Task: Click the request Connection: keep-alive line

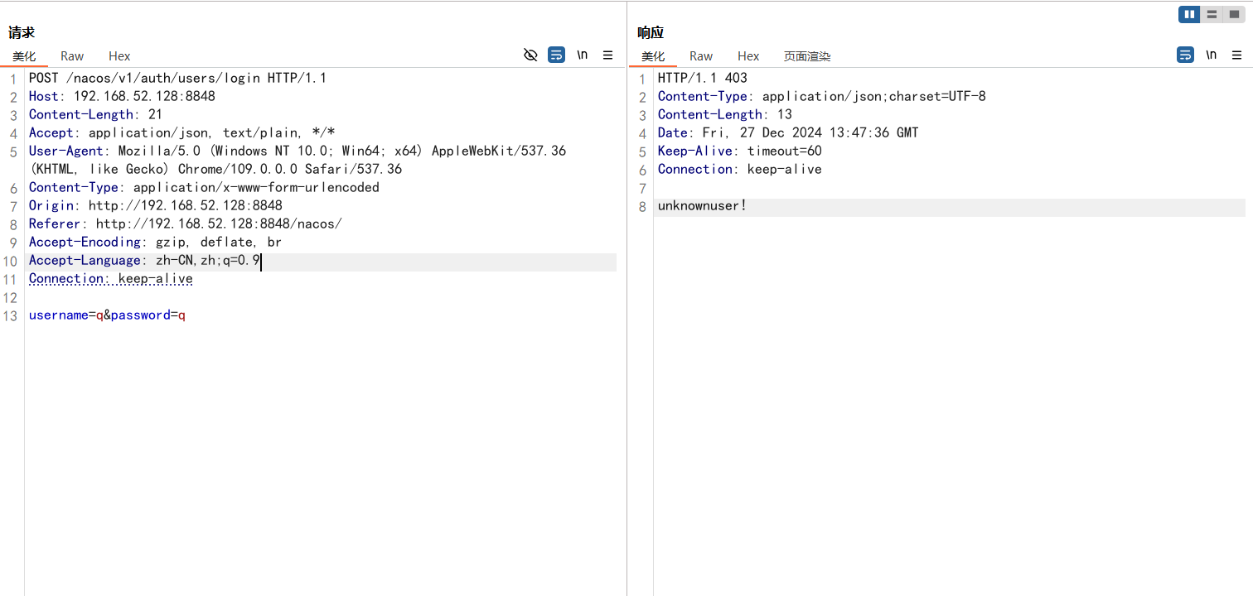Action: (111, 278)
